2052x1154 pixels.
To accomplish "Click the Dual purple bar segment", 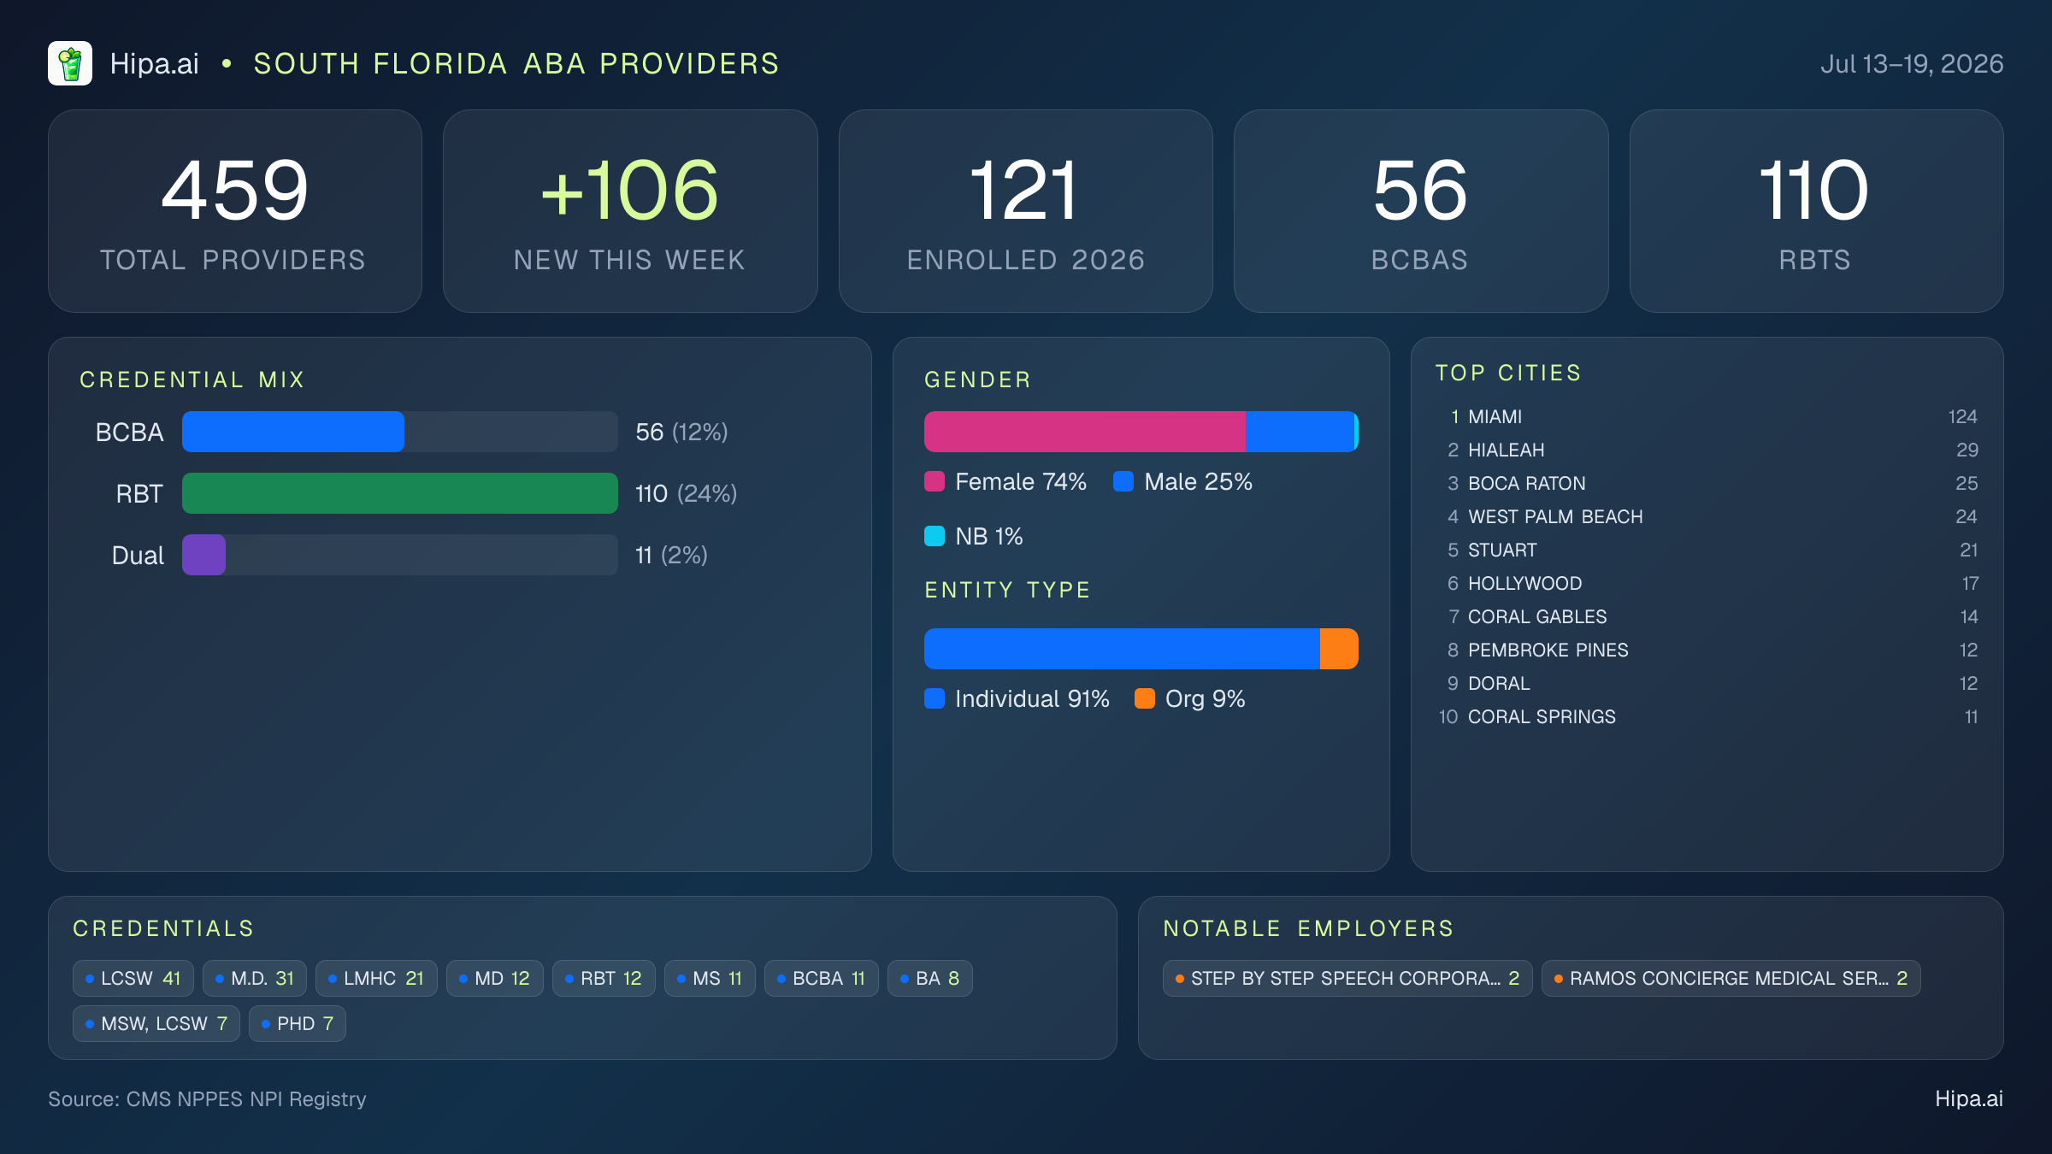I will click(x=203, y=555).
